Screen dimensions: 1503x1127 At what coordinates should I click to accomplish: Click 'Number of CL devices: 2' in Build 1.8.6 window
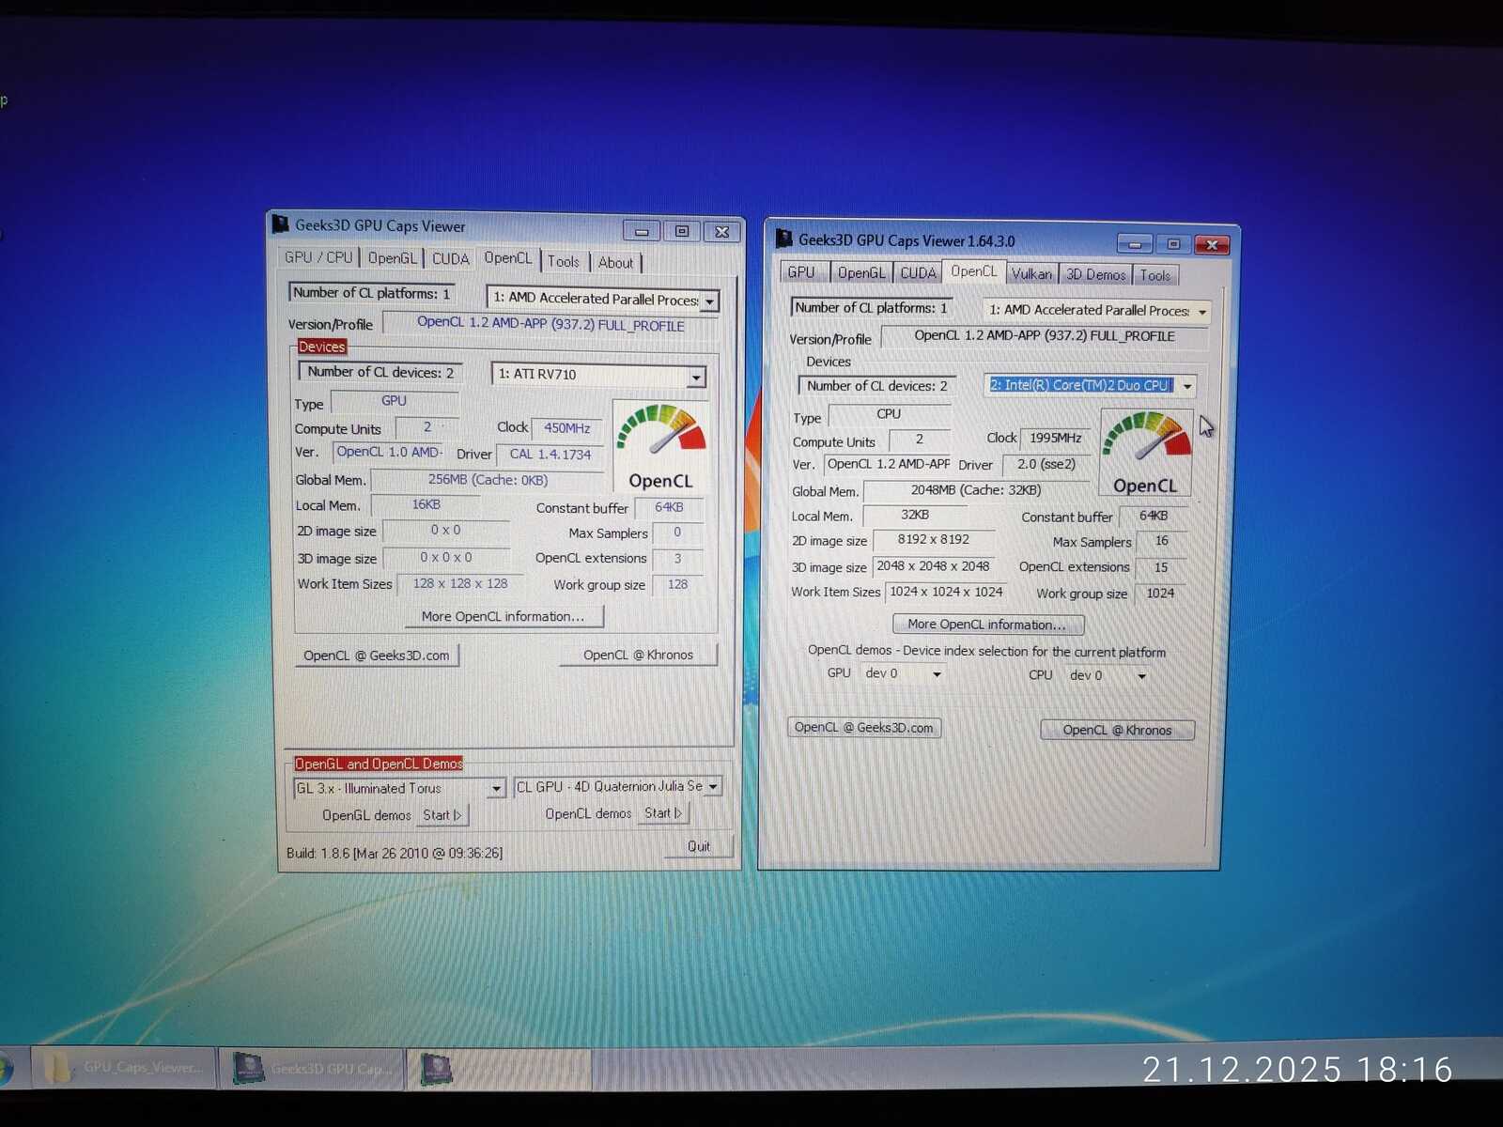coord(380,373)
